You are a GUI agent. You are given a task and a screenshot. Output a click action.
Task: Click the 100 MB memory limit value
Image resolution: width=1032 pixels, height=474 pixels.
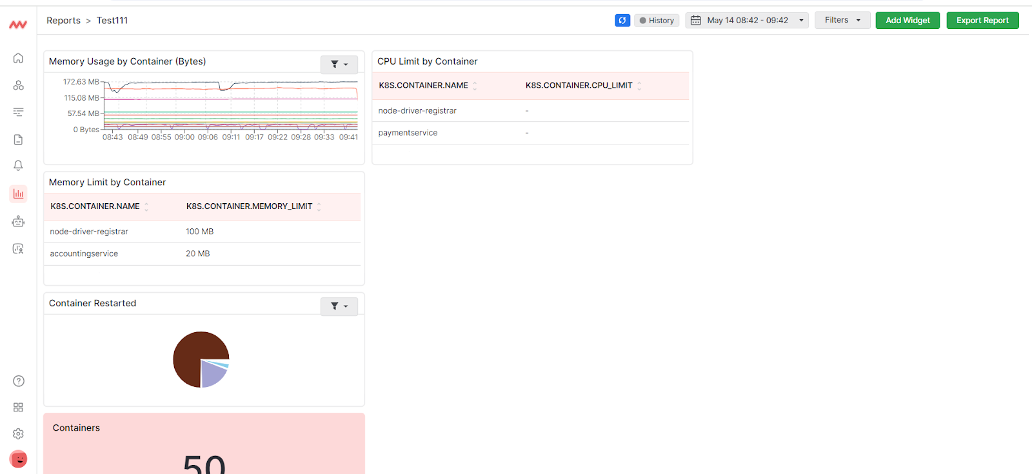point(199,232)
